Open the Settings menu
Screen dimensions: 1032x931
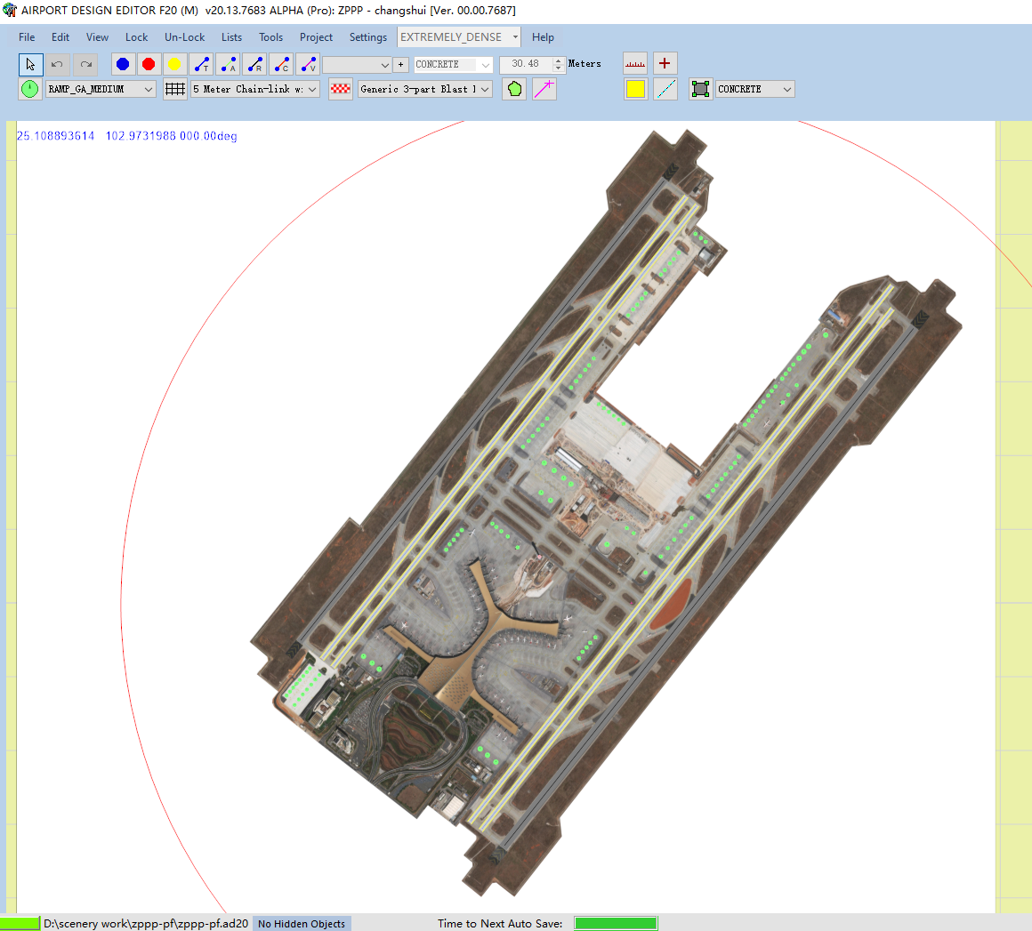[x=368, y=37]
